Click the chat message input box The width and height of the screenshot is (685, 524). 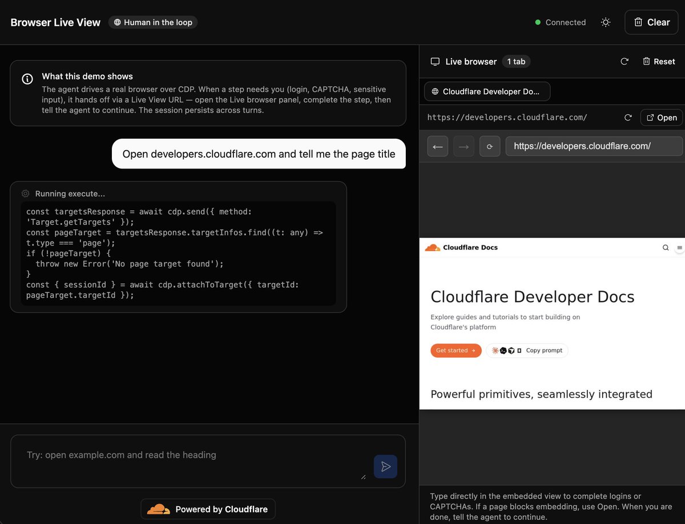point(208,461)
